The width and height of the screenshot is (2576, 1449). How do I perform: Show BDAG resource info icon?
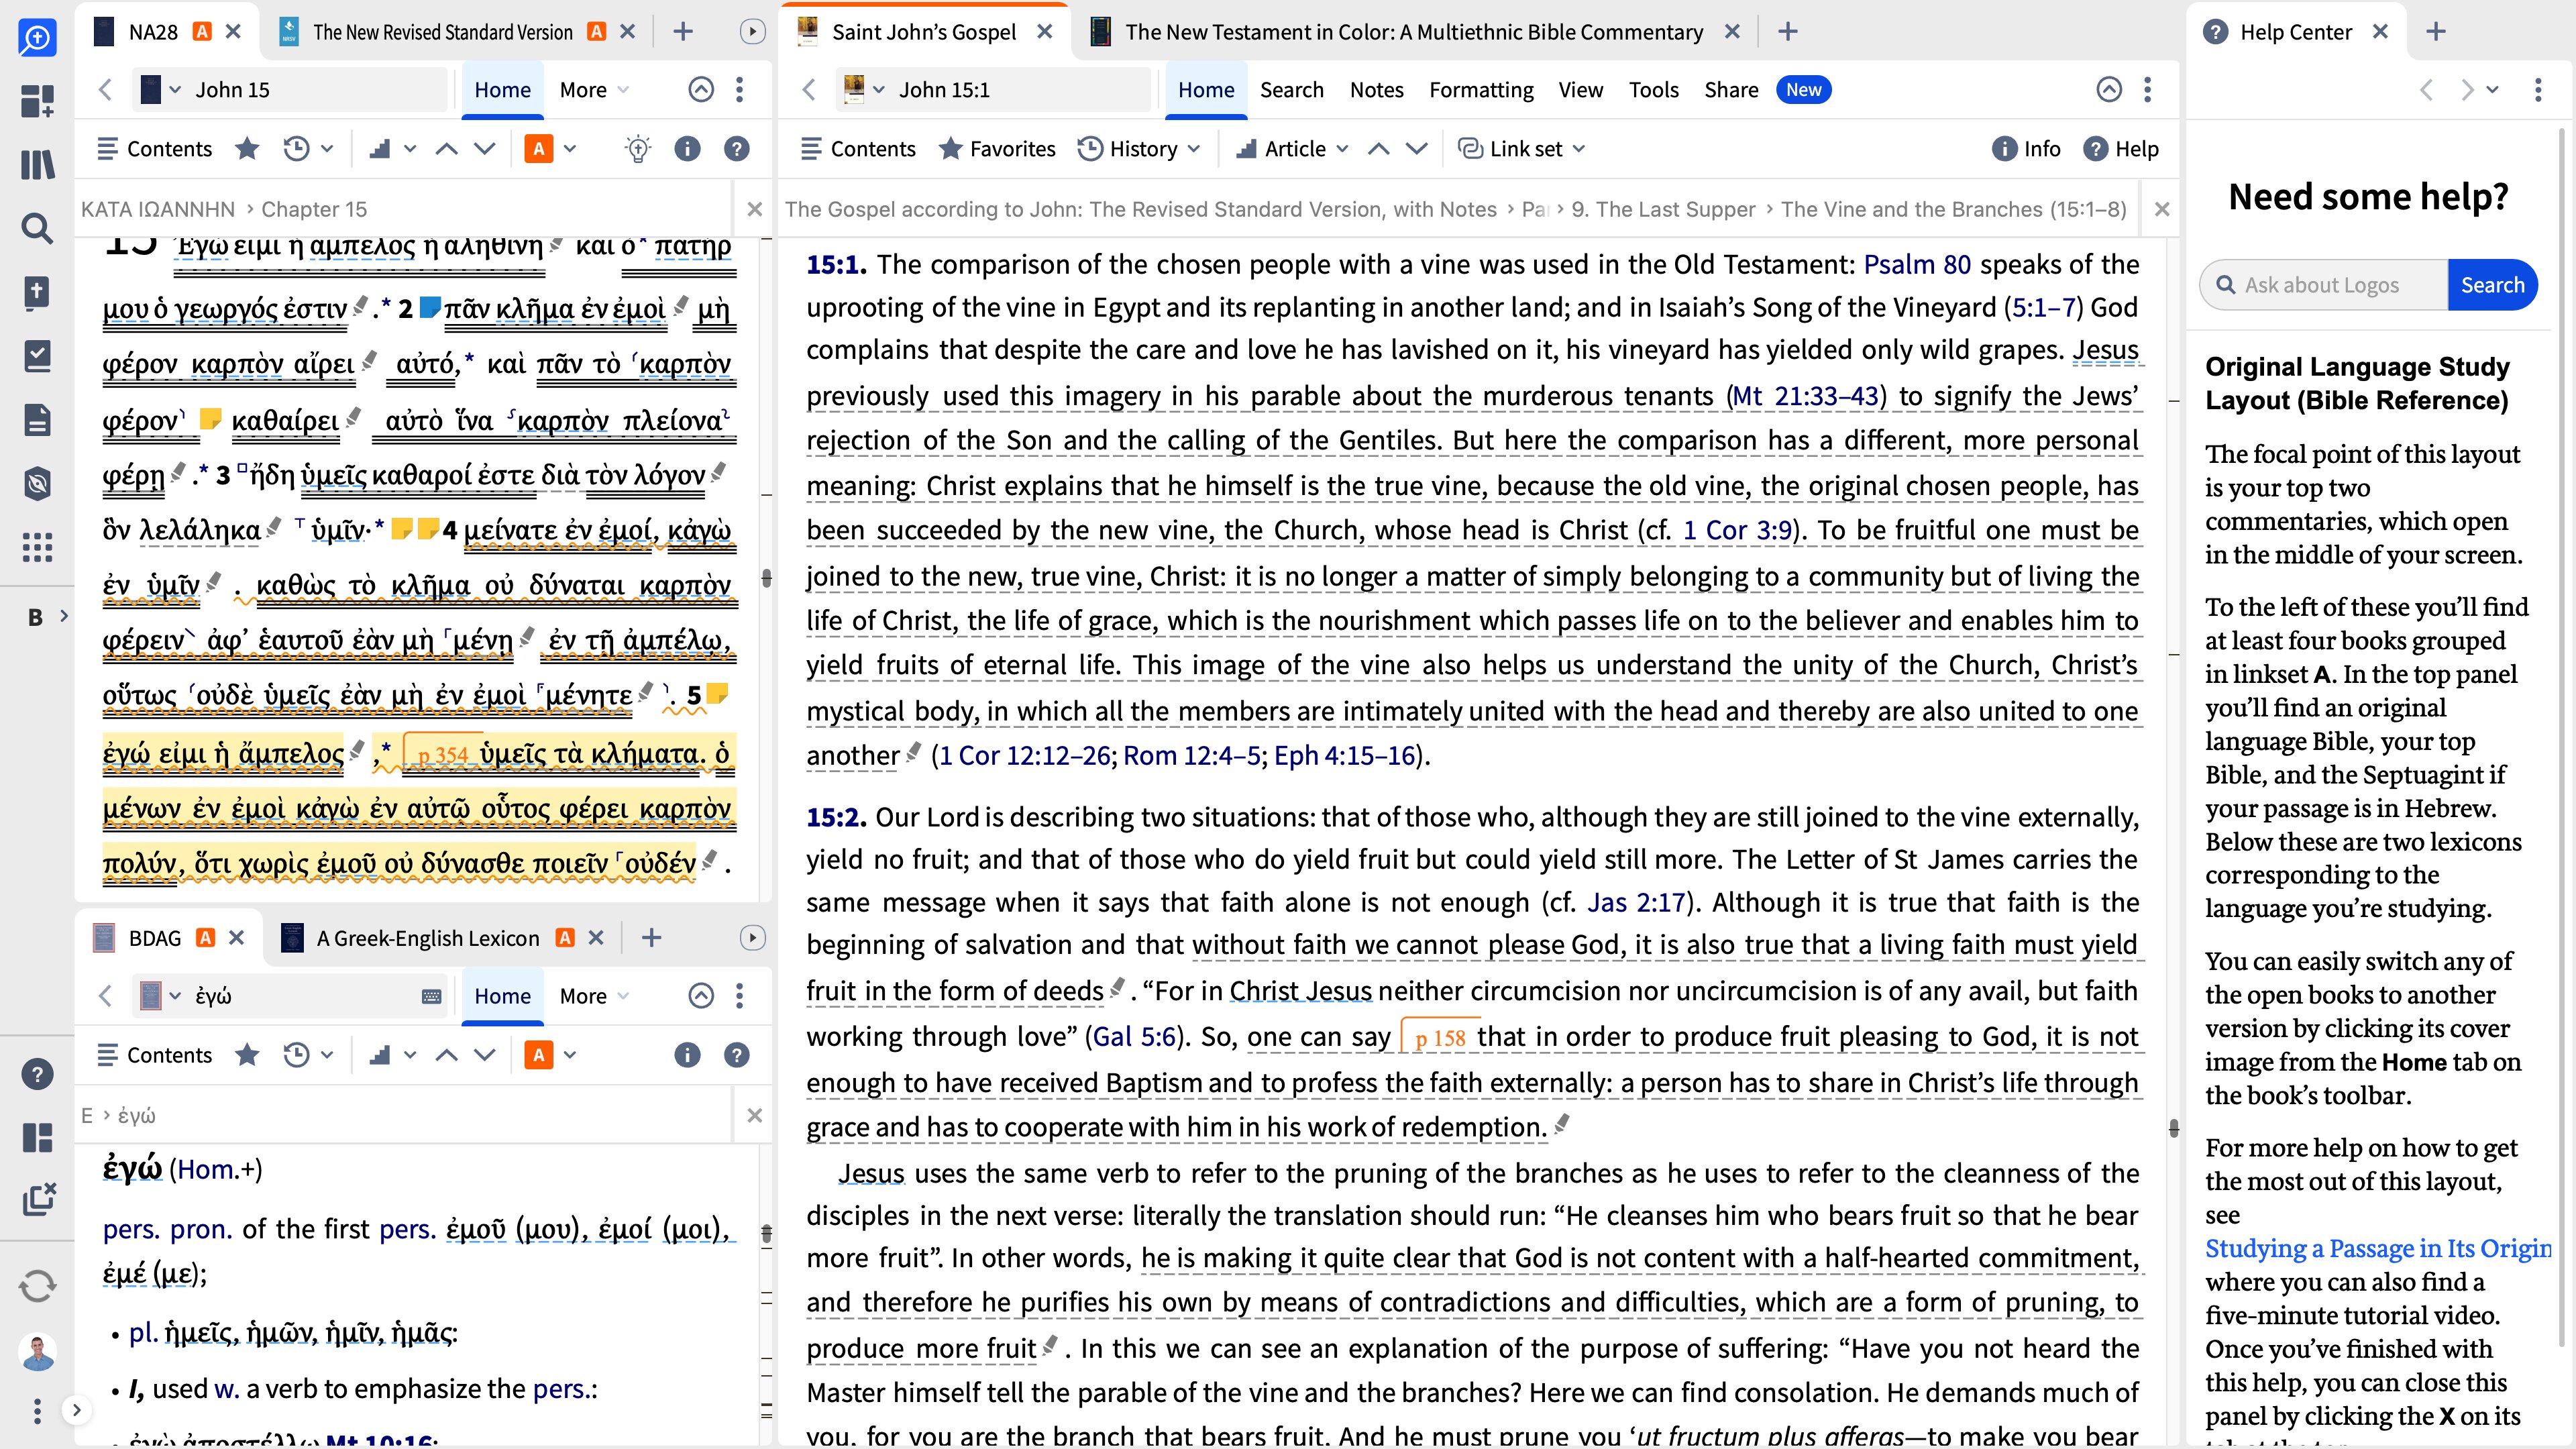pos(687,1055)
